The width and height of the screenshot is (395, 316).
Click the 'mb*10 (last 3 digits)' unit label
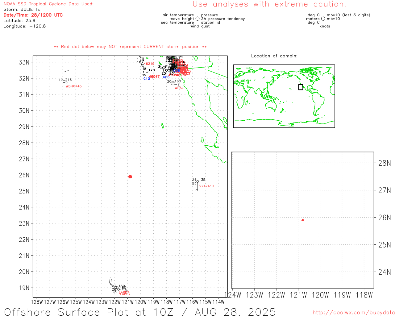[348, 15]
